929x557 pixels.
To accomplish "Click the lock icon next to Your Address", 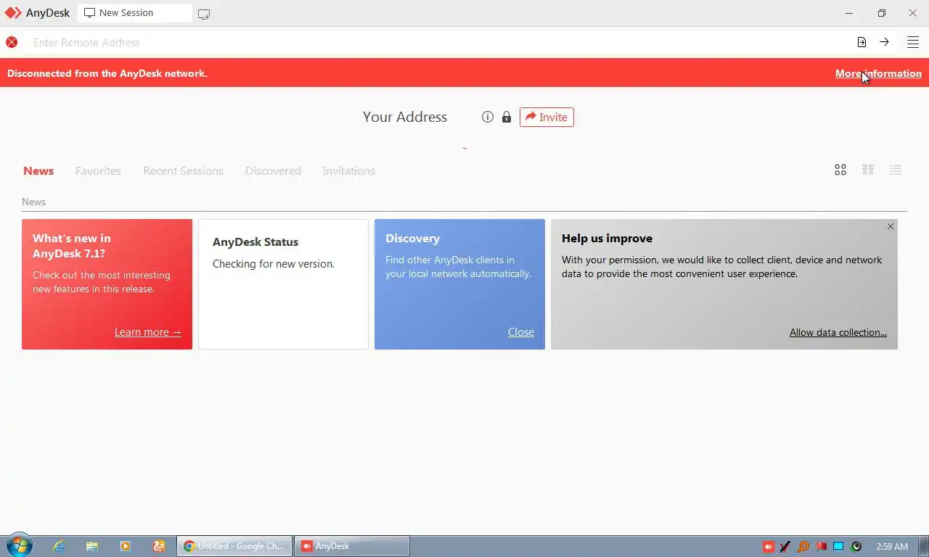I will click(x=507, y=117).
